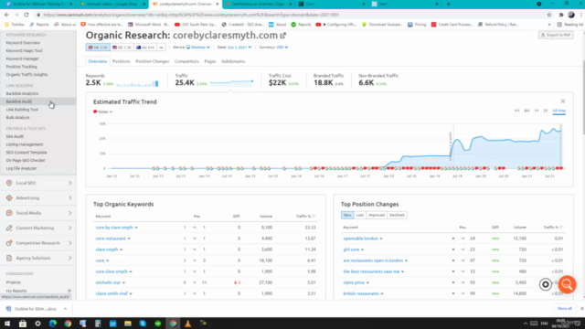Select the UK database toggle
Image resolution: width=585 pixels, height=329 pixels.
coord(98,48)
